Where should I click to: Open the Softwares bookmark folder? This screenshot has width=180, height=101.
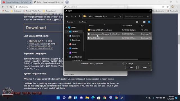pos(16,11)
